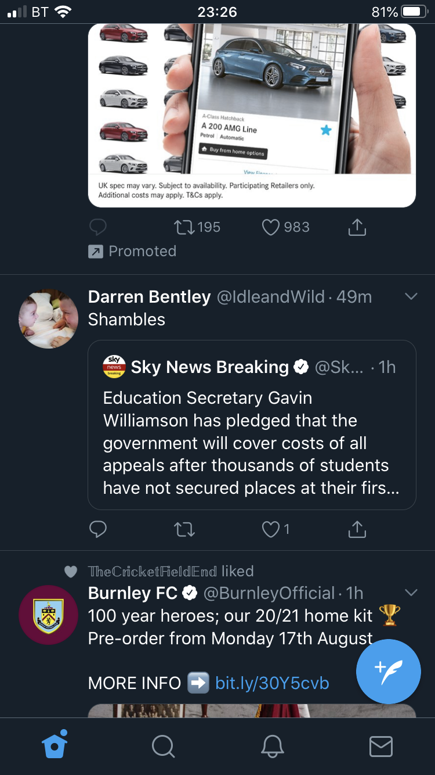The image size is (435, 775).
Task: Switch to the Search tab
Action: point(163,746)
